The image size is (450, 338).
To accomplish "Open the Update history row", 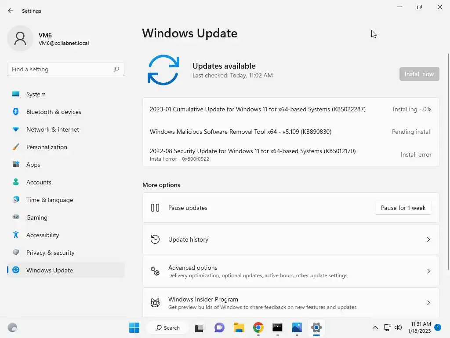I will [x=291, y=239].
